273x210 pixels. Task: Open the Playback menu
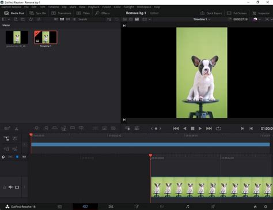[94, 7]
